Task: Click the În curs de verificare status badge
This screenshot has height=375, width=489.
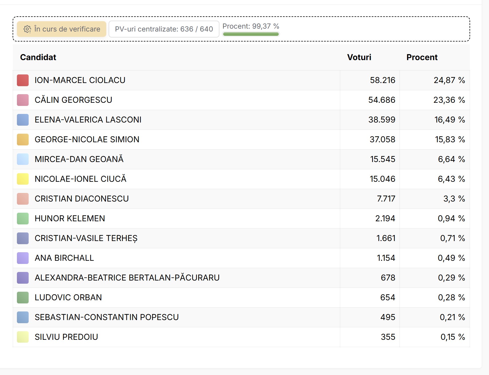Action: click(x=62, y=29)
